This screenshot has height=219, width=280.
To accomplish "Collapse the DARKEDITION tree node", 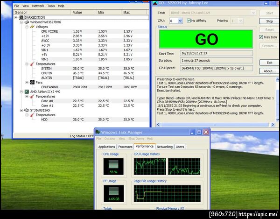I will pos(16,17).
